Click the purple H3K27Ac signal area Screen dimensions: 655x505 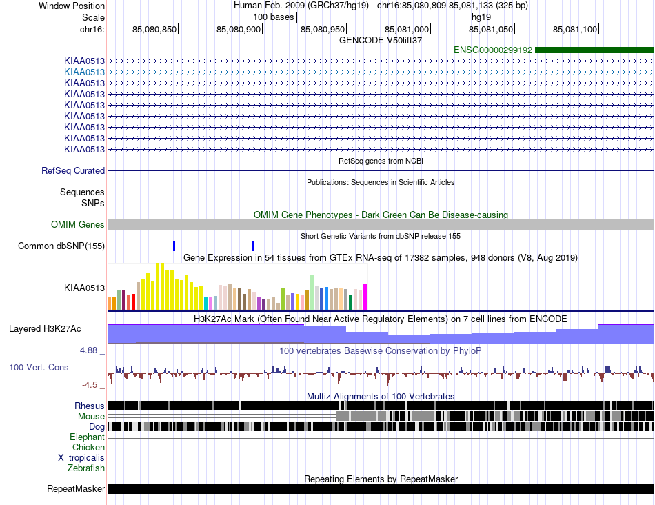(x=381, y=334)
